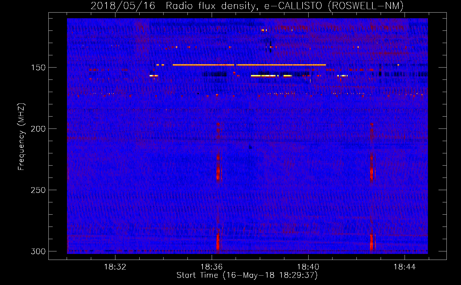The height and width of the screenshot is (285, 461).
Task: Click the date "2018/05/16" in the title
Action: (123, 6)
